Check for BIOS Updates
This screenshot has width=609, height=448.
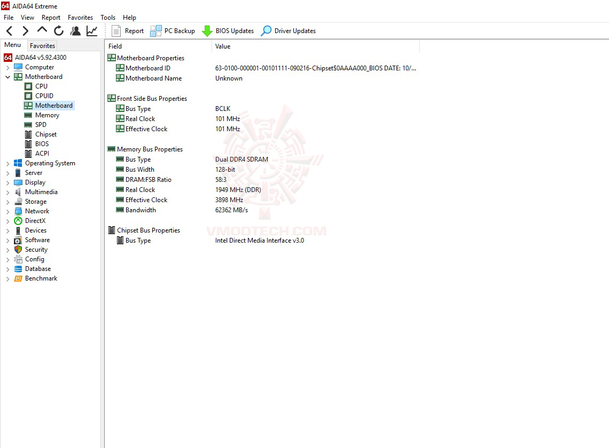pyautogui.click(x=228, y=30)
